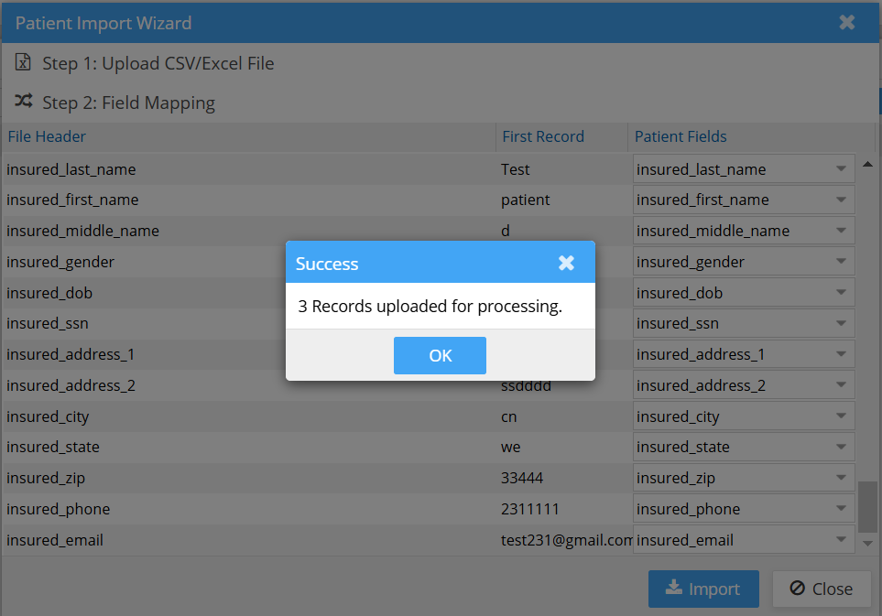
Task: Select the insured_city dropdown in Patient Fields
Action: pyautogui.click(x=743, y=416)
